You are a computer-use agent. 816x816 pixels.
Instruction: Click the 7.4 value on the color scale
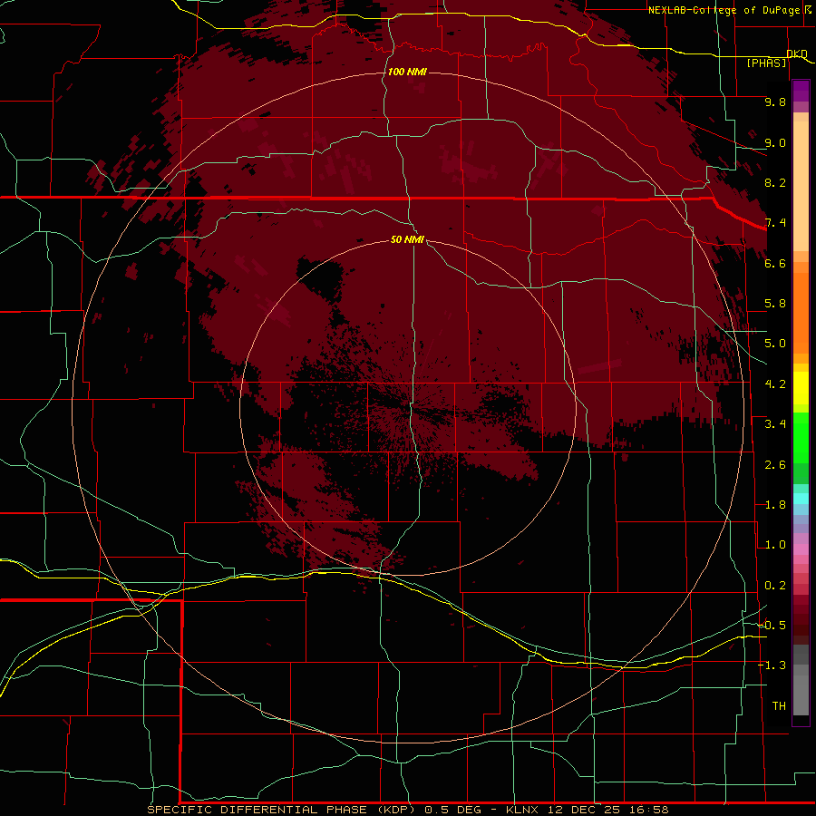[775, 223]
